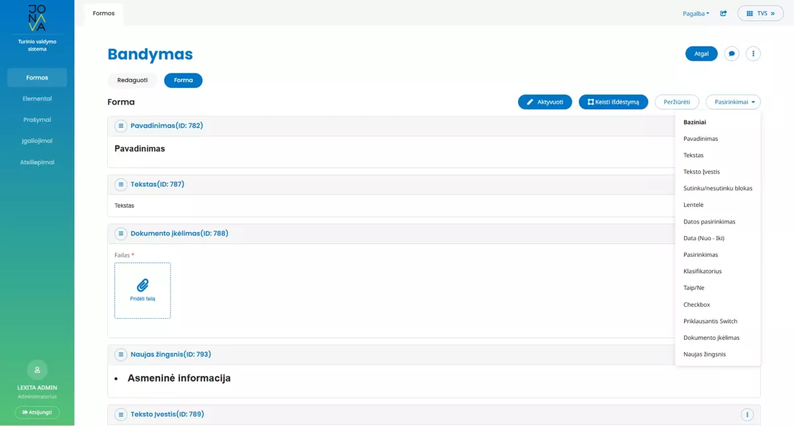This screenshot has width=794, height=426.
Task: Choose Lentelė from the element menu
Action: [x=693, y=205]
